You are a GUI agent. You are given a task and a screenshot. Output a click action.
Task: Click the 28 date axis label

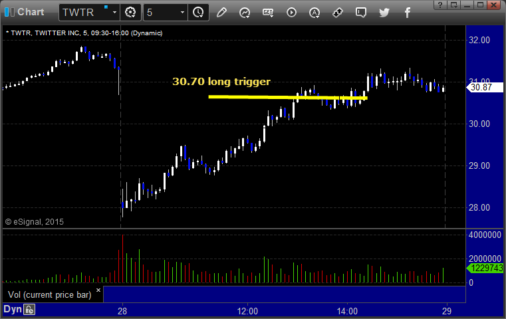(122, 311)
